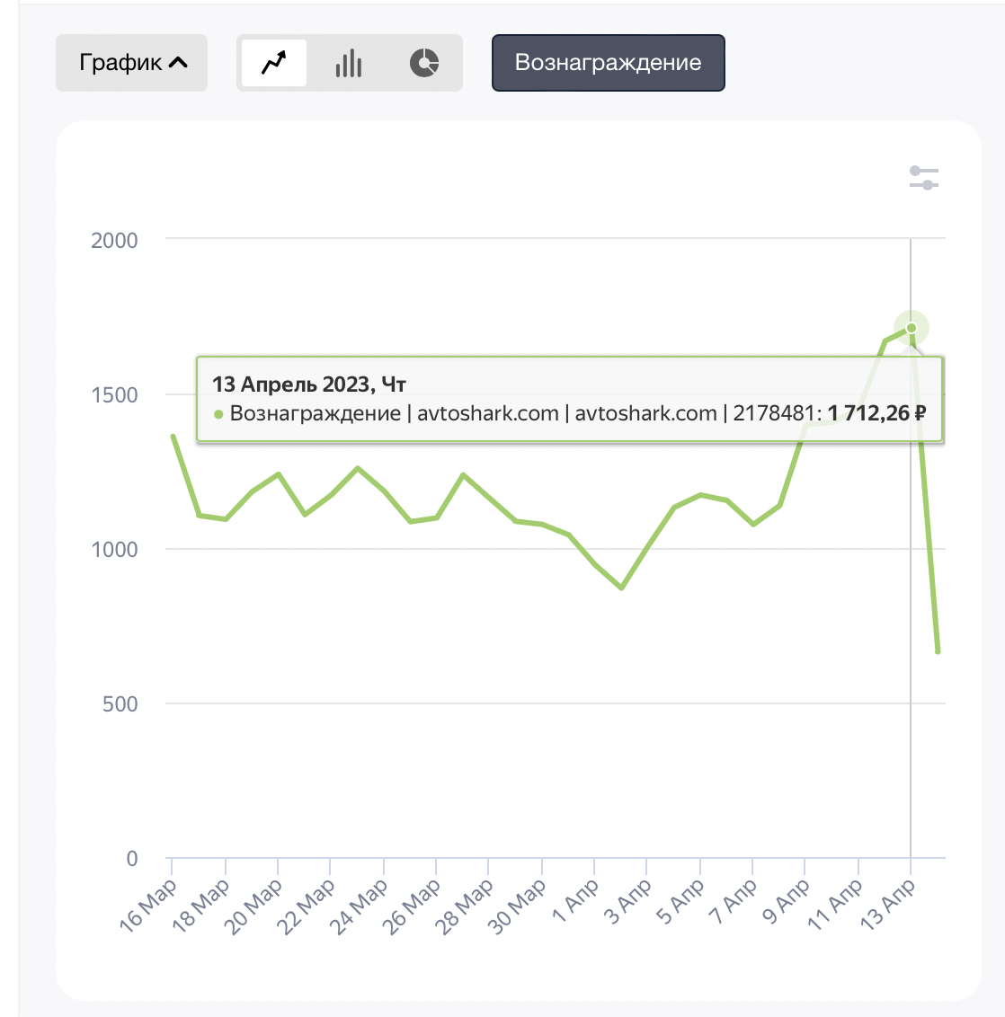Click the 1 712,26 ₽ tooltip value
The image size is (1005, 1017).
click(876, 414)
